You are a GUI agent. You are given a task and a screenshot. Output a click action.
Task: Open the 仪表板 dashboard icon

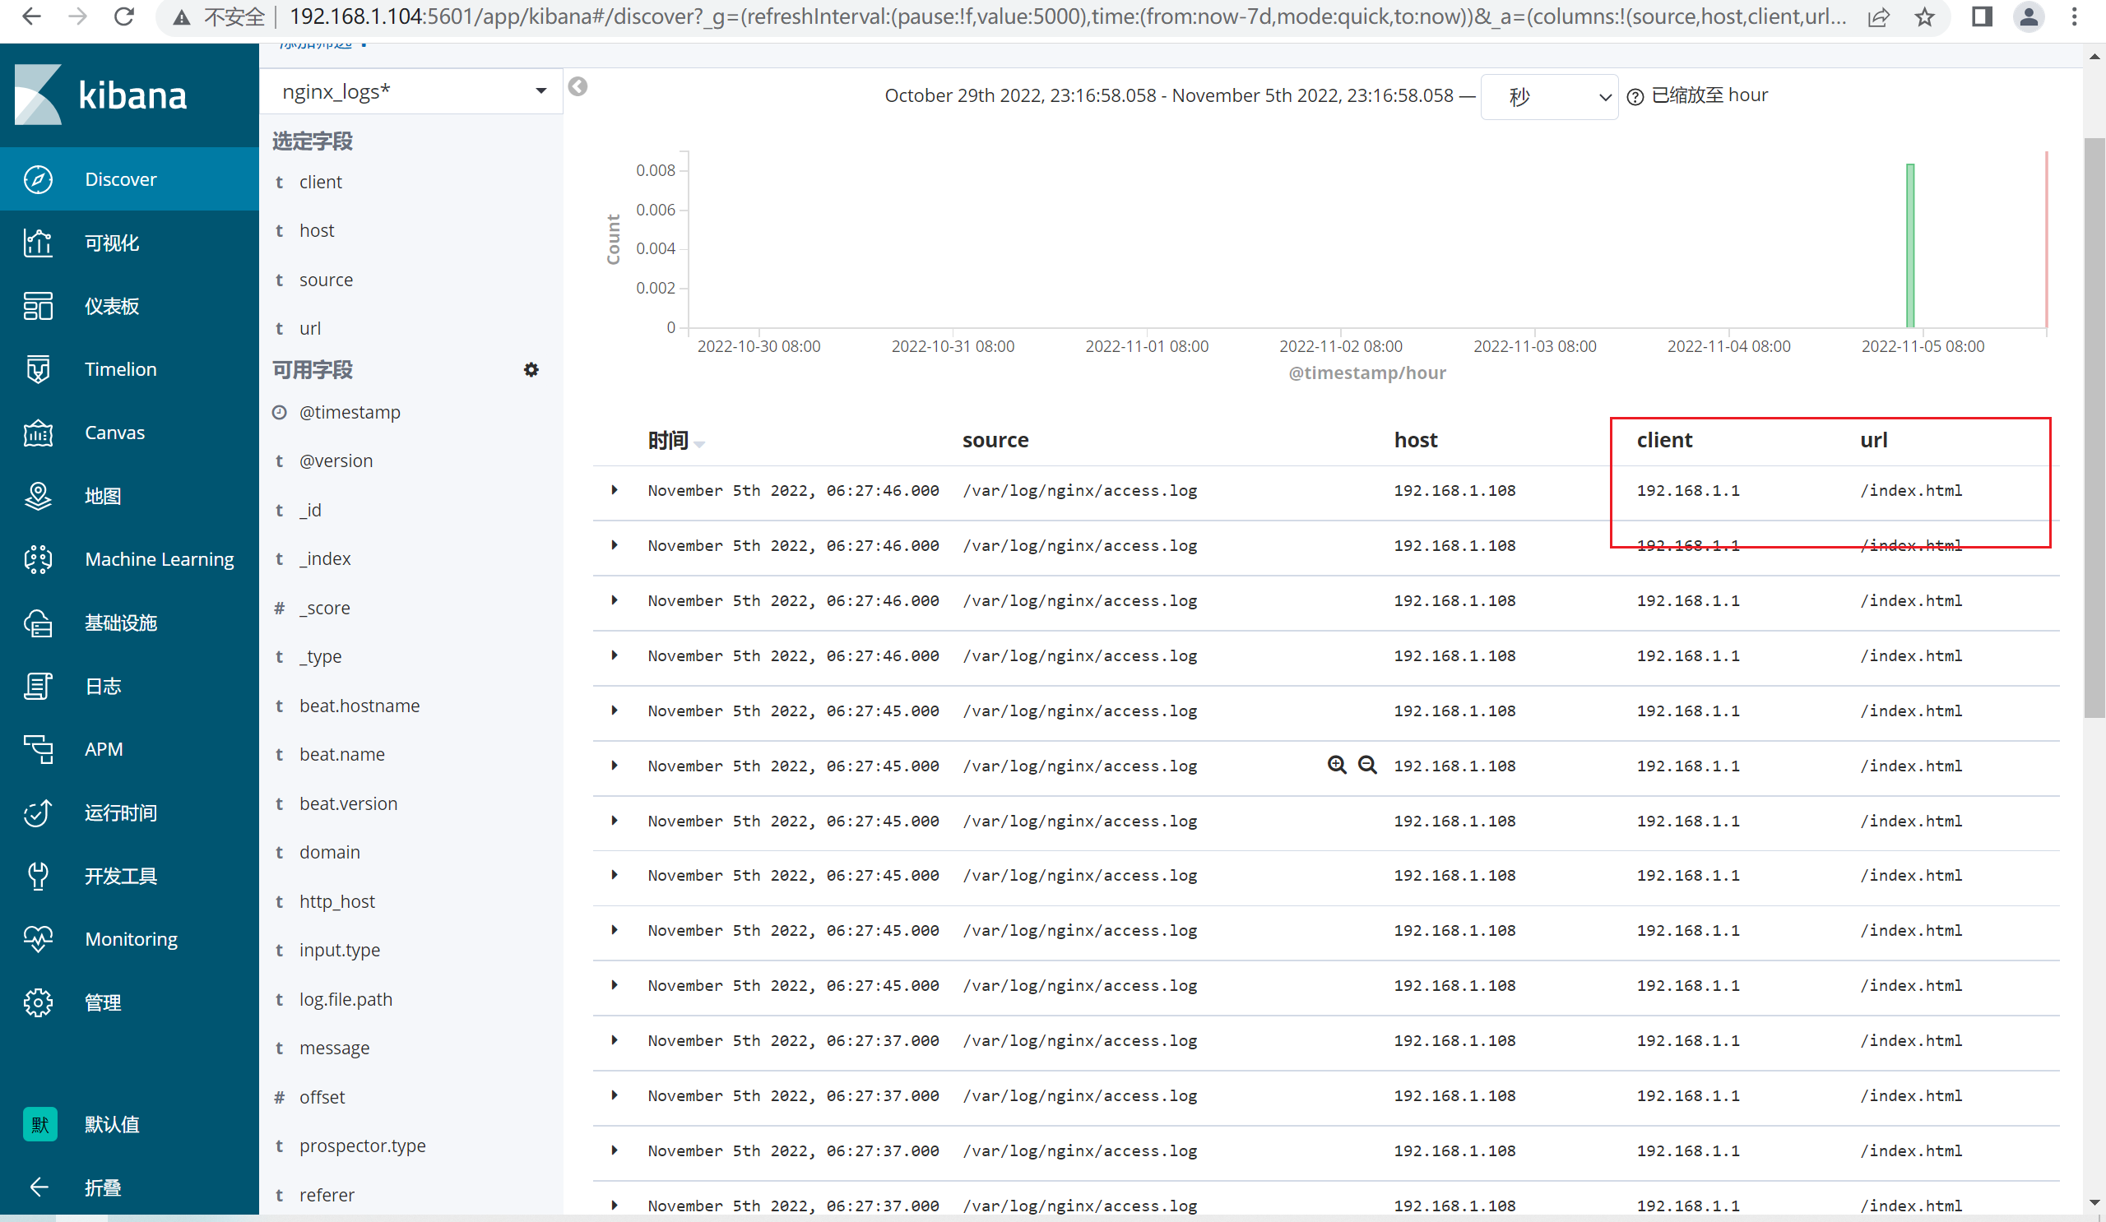[39, 306]
